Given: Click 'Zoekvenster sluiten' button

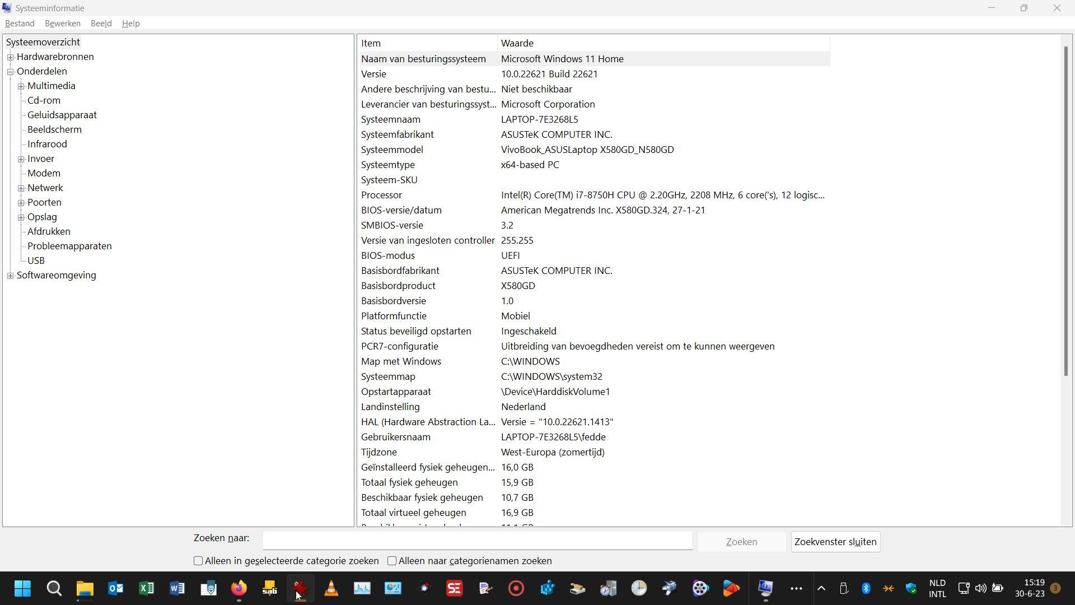Looking at the screenshot, I should (x=835, y=542).
